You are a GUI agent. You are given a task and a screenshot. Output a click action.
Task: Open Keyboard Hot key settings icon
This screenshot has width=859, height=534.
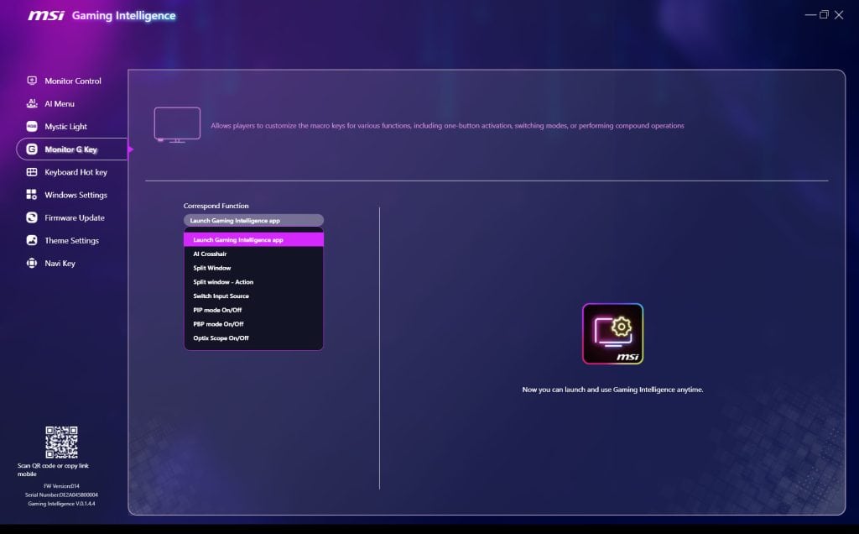[32, 171]
